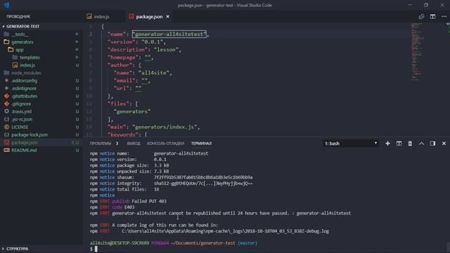Click the "keywords" key on line 15

click(x=124, y=134)
